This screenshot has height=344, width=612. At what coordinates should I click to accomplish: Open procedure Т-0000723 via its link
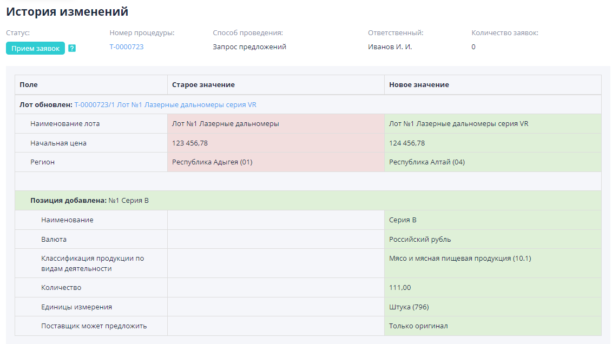point(127,47)
